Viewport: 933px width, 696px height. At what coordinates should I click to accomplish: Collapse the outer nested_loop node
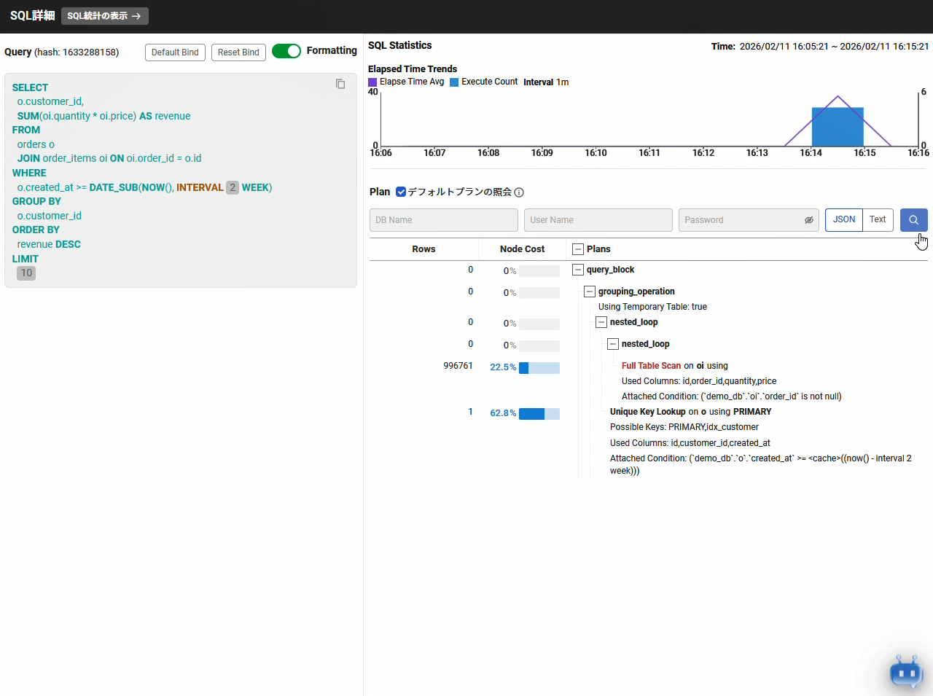click(601, 322)
